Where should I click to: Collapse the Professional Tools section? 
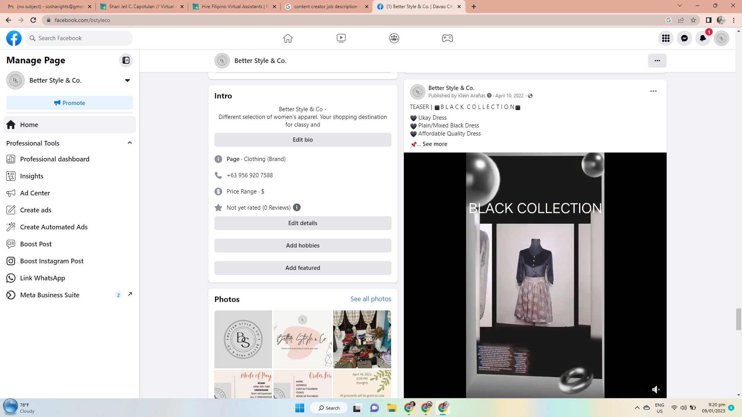click(x=129, y=143)
